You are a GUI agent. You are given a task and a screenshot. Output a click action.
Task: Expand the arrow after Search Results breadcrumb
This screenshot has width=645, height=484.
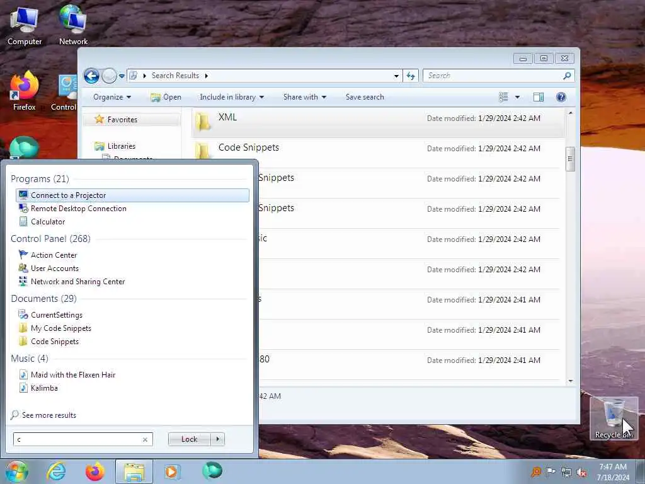click(207, 76)
